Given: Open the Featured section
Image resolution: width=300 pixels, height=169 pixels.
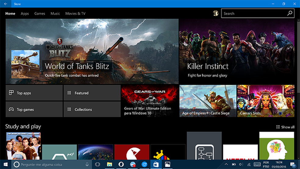Looking at the screenshot, I should 92,93.
